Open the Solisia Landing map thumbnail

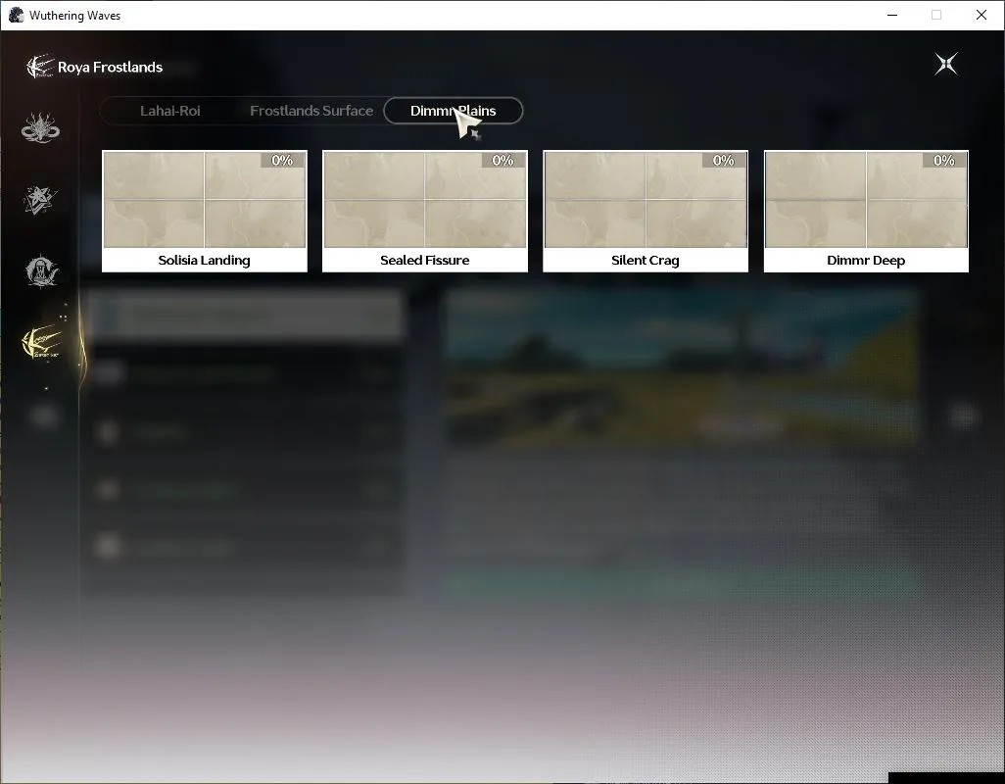tap(205, 199)
